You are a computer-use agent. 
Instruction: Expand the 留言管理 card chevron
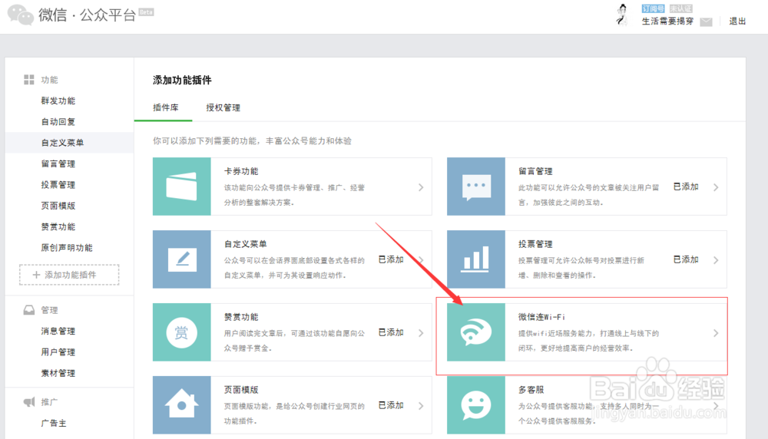pyautogui.click(x=716, y=187)
